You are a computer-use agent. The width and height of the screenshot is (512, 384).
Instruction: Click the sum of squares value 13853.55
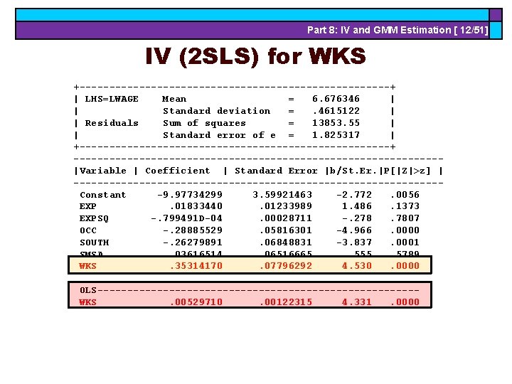[x=336, y=123]
